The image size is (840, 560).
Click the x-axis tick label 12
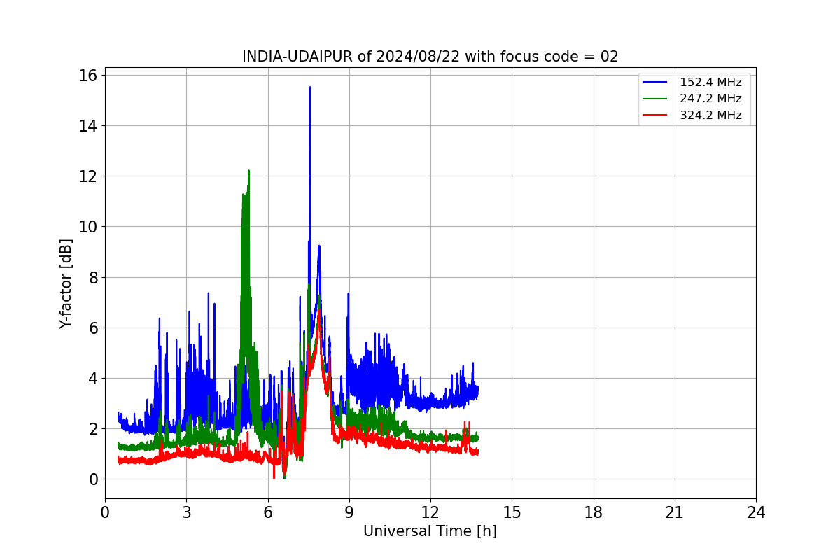pyautogui.click(x=430, y=512)
